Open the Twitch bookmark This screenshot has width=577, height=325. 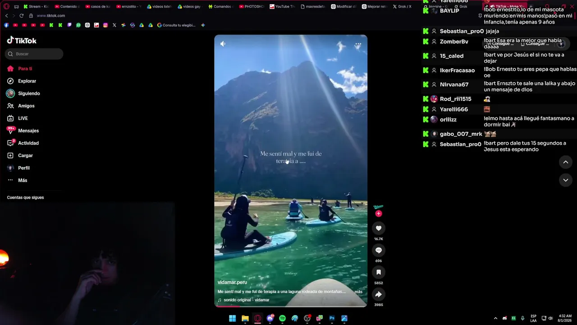point(69,25)
